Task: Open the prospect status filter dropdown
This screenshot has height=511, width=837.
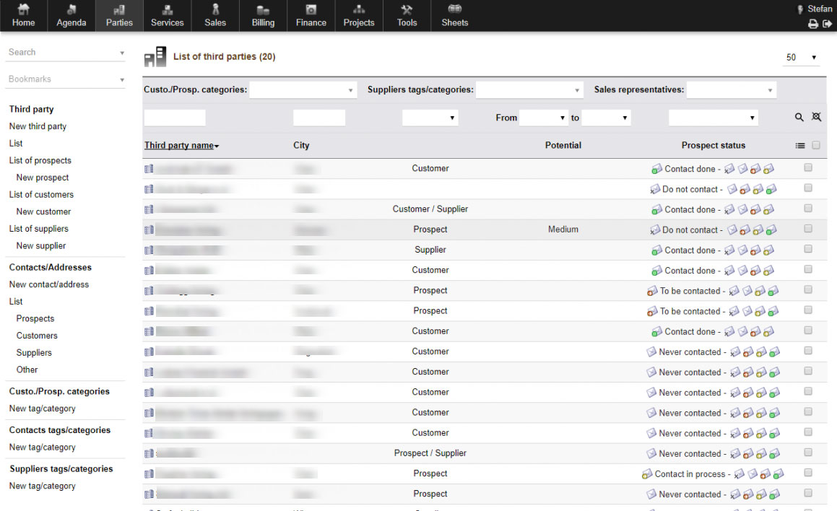Action: (x=714, y=118)
